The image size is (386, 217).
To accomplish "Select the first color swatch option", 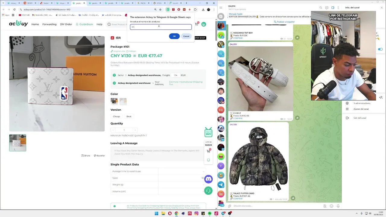I will coord(114,101).
